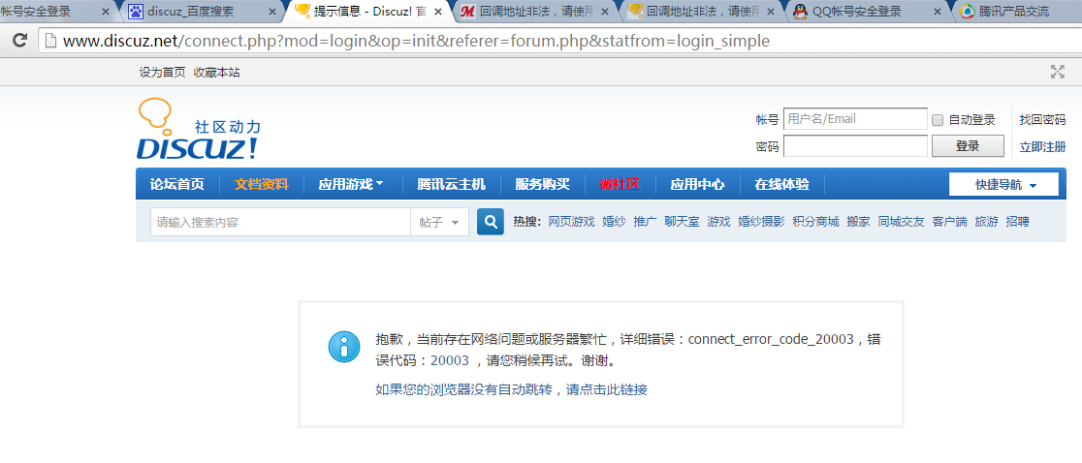This screenshot has width=1082, height=463.
Task: Click hot search term 招聘
Action: click(x=1017, y=222)
